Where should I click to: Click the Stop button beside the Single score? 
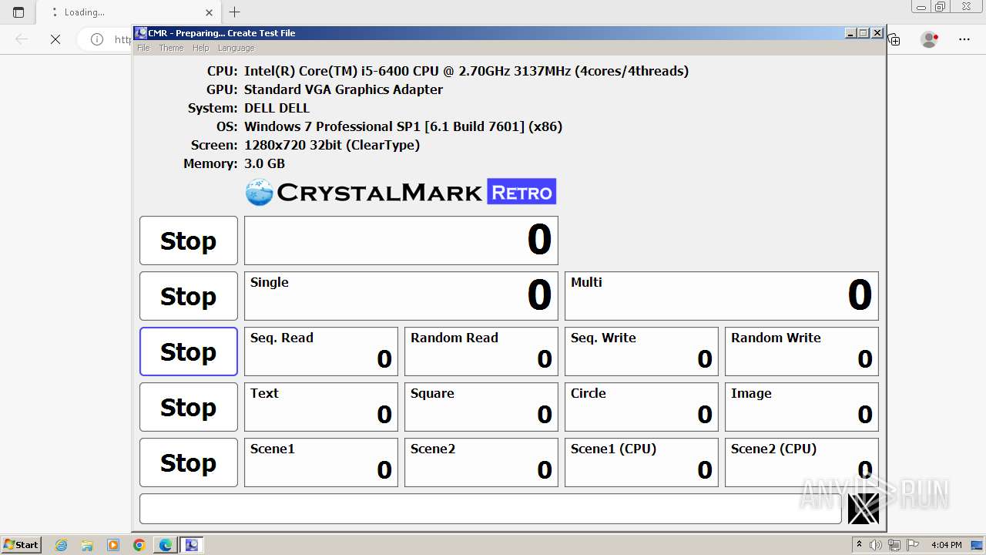pos(189,296)
